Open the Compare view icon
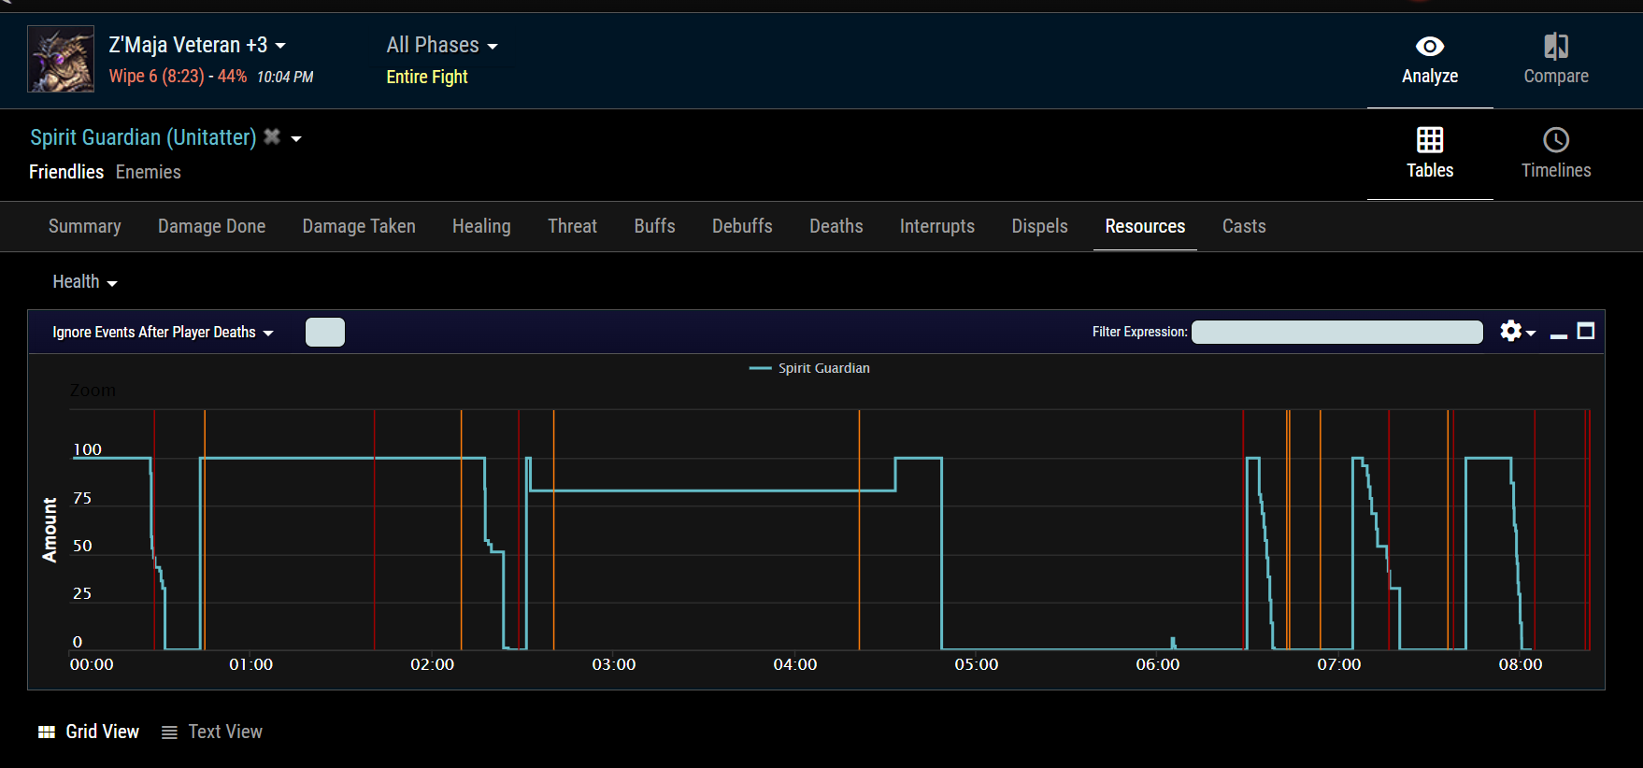The width and height of the screenshot is (1643, 768). 1556,47
